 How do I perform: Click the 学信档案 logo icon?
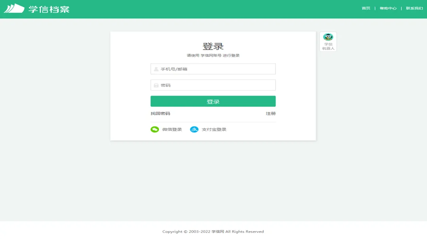coord(14,8)
